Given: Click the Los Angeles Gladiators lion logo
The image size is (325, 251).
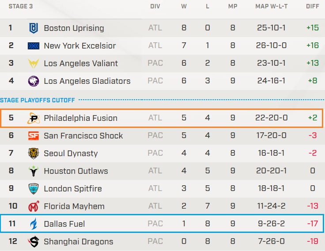Looking at the screenshot, I should [34, 81].
